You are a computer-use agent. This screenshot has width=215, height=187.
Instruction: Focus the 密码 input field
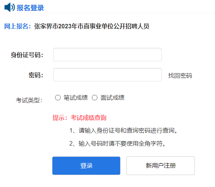107,75
